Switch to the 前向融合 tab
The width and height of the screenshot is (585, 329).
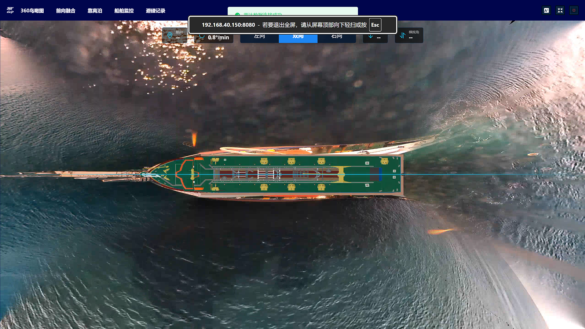(x=66, y=11)
